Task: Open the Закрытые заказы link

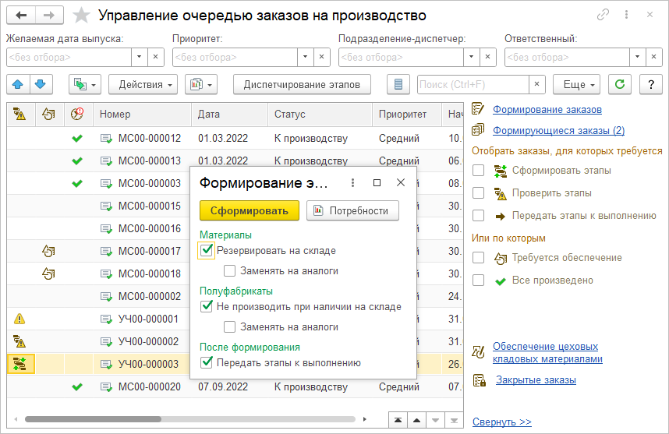Action: pos(536,380)
